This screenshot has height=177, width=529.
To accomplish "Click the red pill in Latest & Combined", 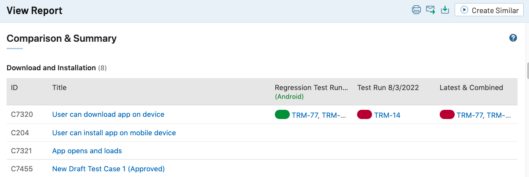I will pyautogui.click(x=447, y=115).
